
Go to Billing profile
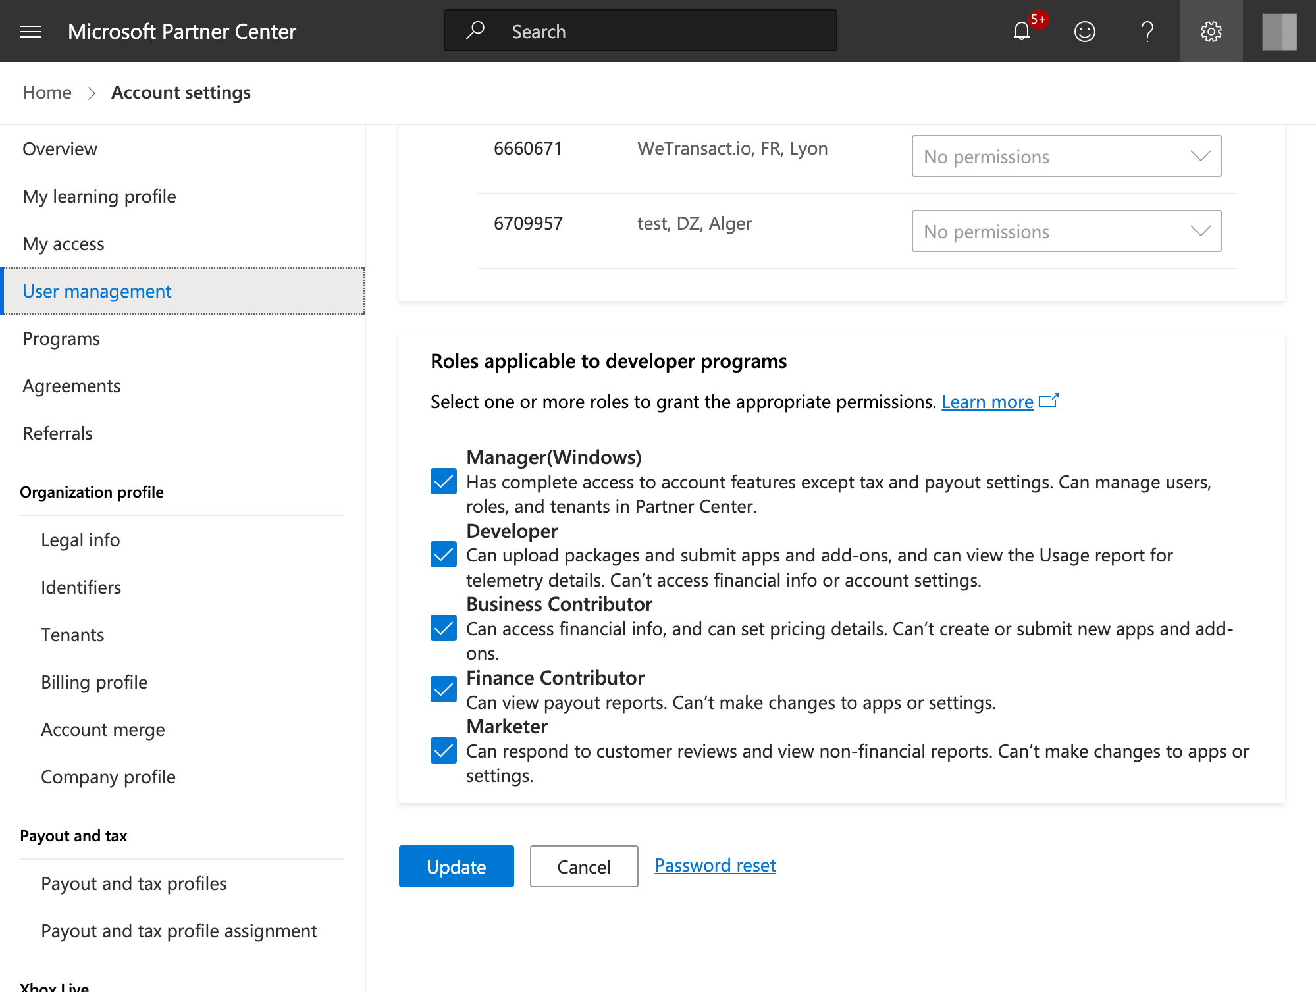(x=94, y=682)
